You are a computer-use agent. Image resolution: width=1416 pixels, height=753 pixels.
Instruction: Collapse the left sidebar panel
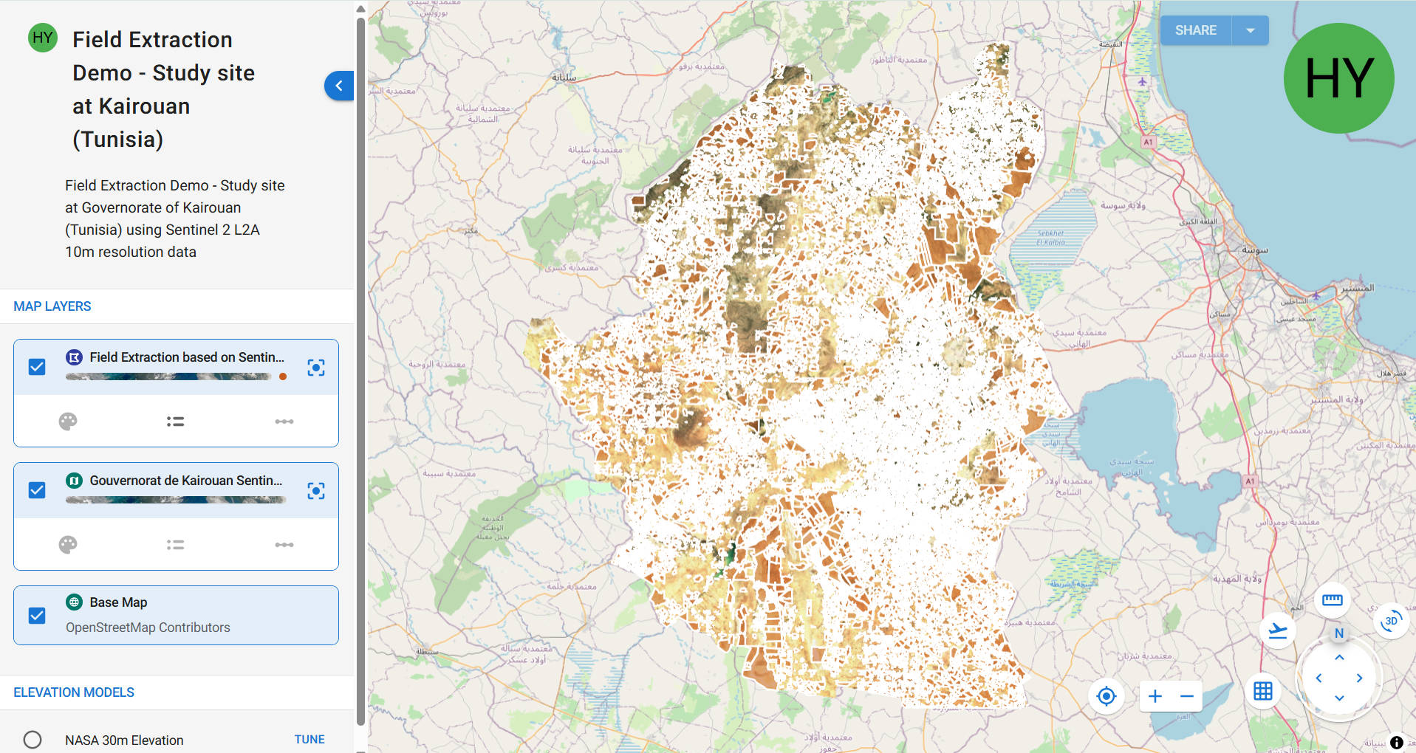click(339, 86)
